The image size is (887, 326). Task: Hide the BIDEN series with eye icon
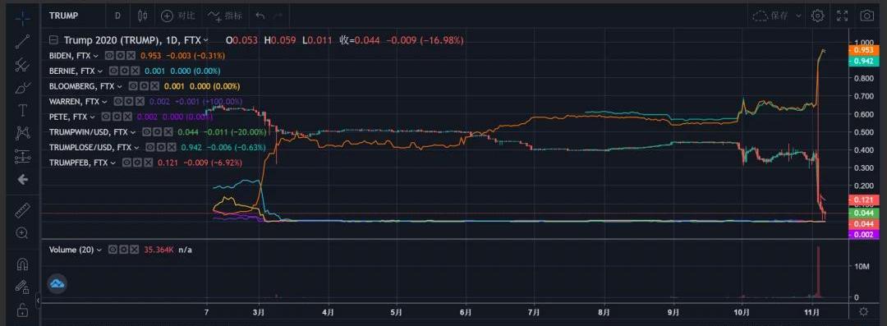point(110,56)
